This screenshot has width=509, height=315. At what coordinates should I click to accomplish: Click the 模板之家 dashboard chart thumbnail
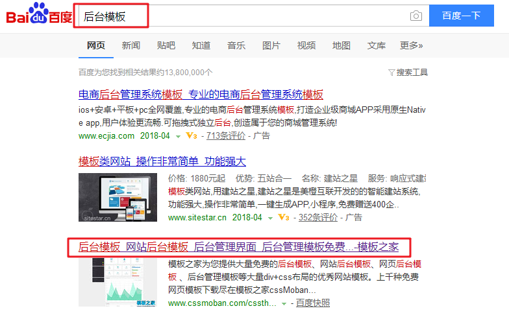point(118,283)
